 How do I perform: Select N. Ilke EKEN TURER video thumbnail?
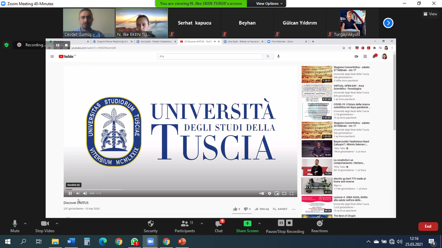pos(142,23)
